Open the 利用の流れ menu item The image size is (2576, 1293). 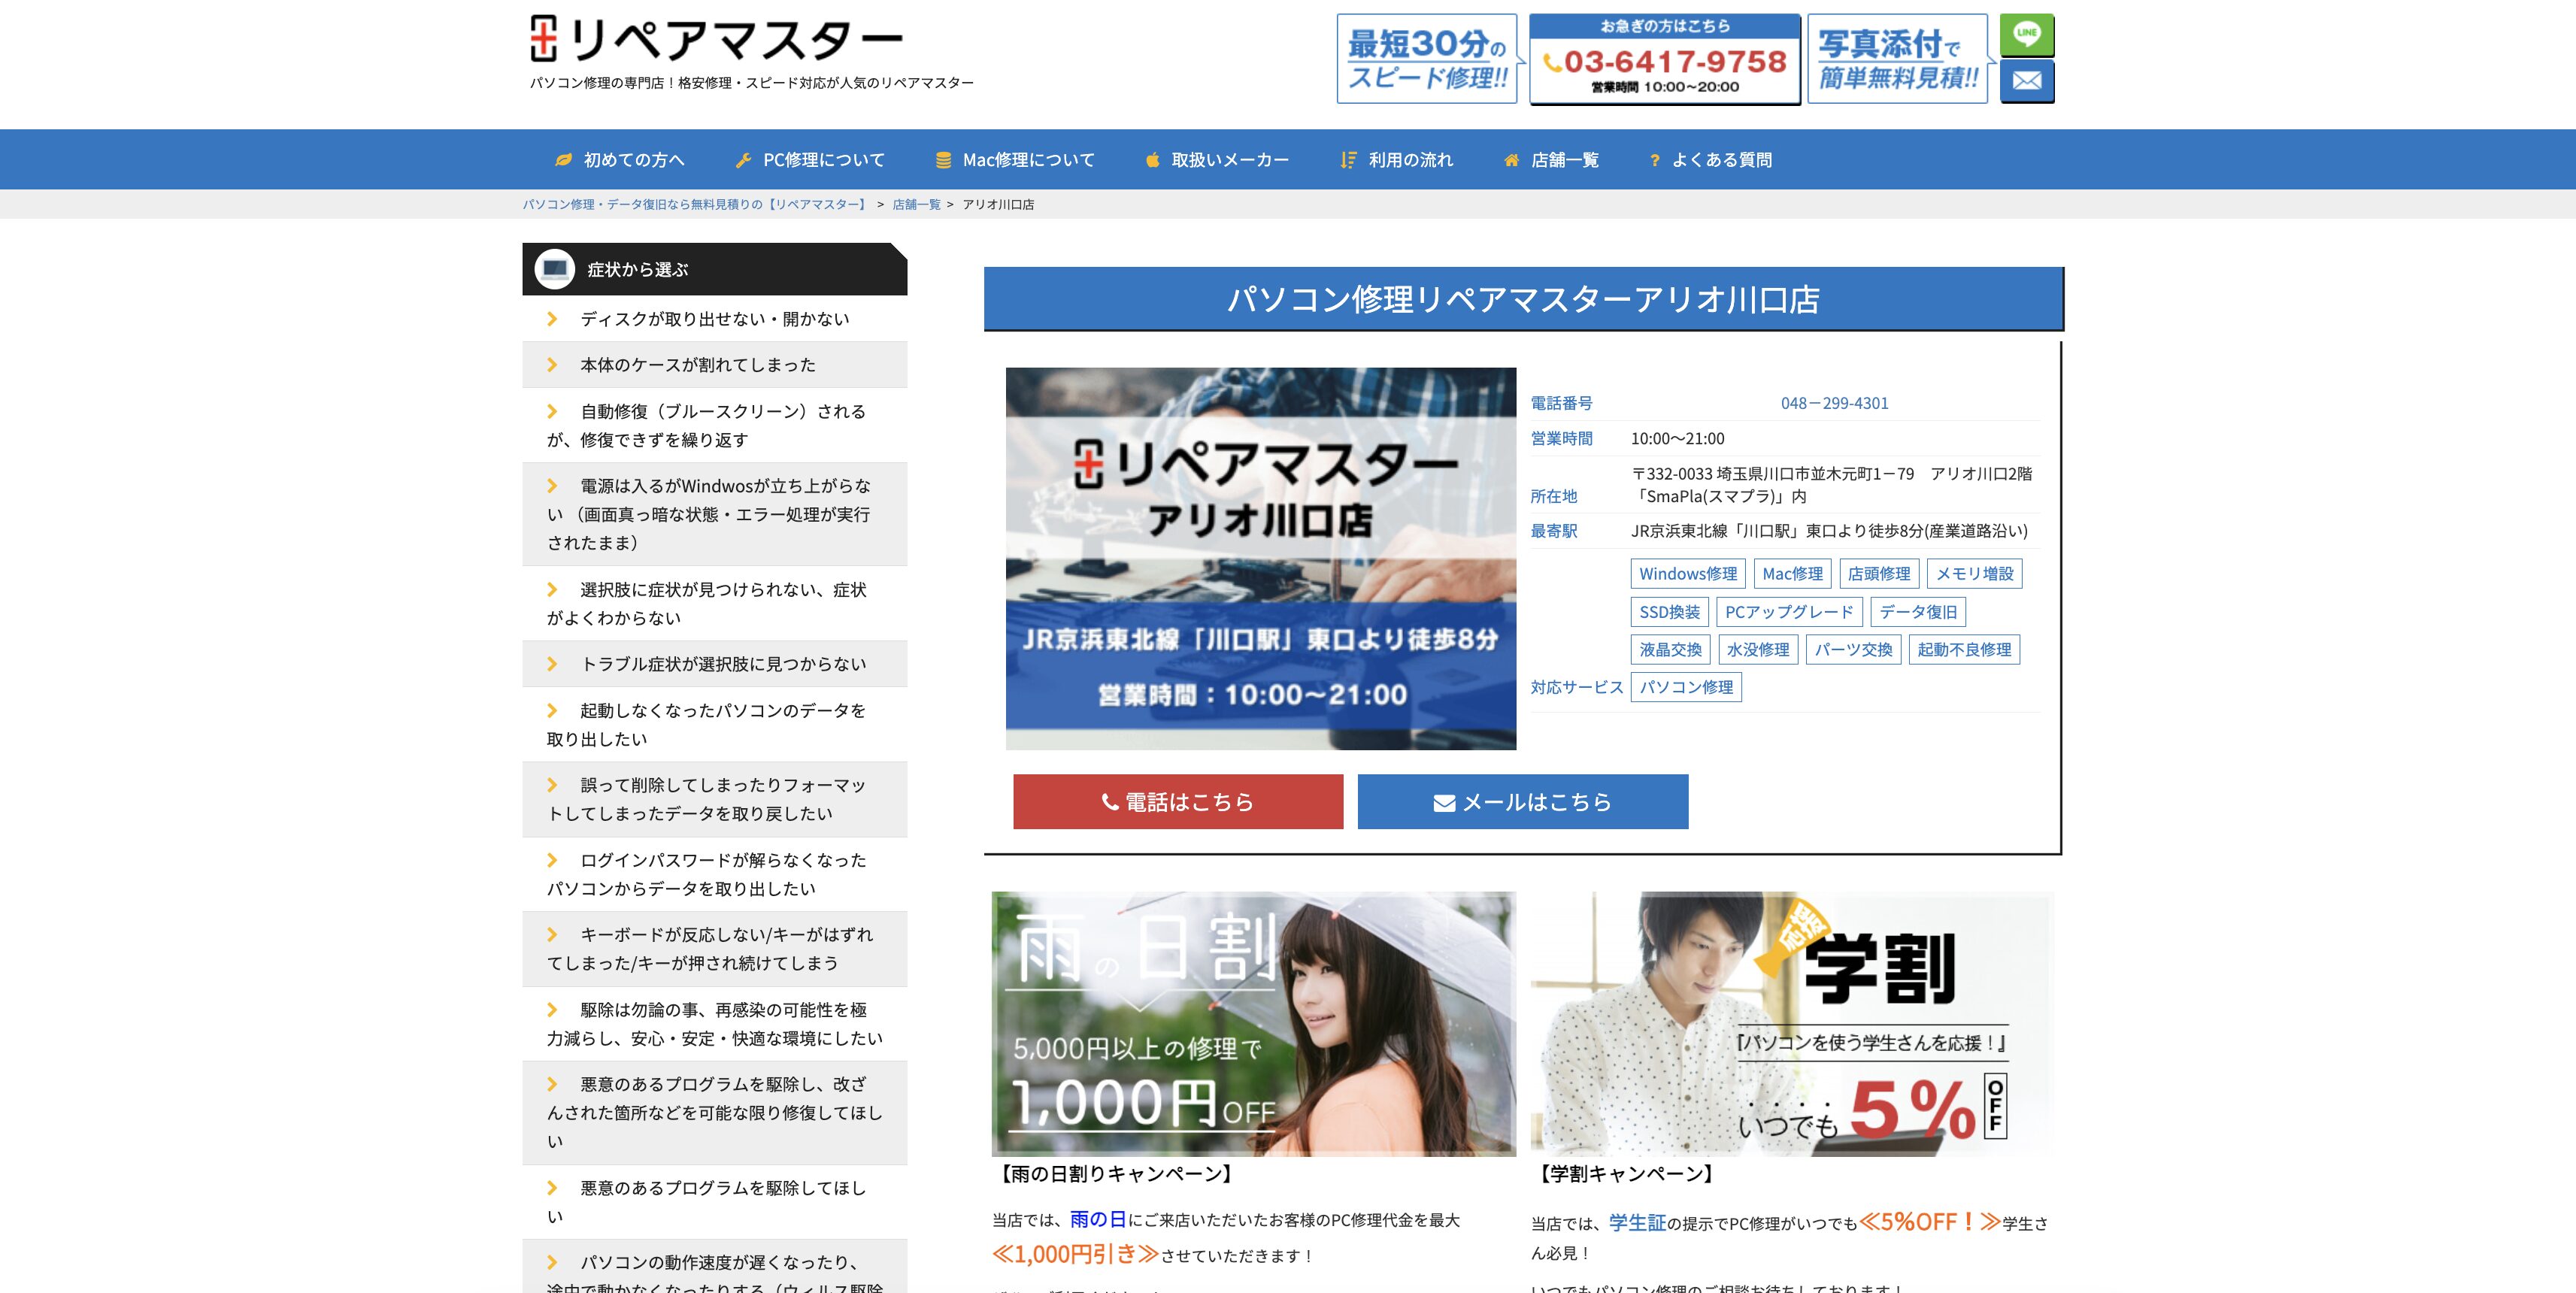[1397, 160]
